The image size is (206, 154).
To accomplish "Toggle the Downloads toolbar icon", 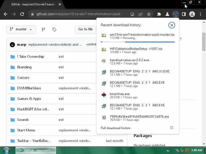I will tap(176, 14).
